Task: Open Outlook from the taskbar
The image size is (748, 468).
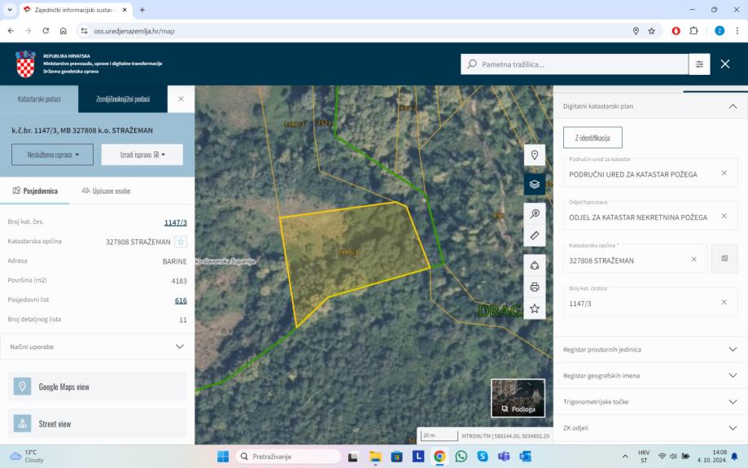Action: [525, 457]
